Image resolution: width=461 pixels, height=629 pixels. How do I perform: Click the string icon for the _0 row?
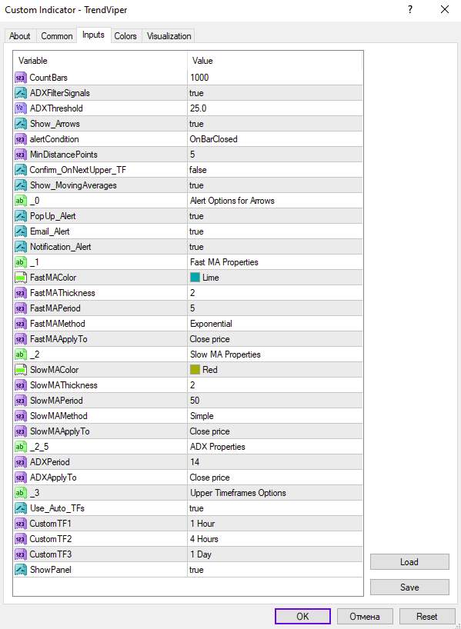point(21,201)
